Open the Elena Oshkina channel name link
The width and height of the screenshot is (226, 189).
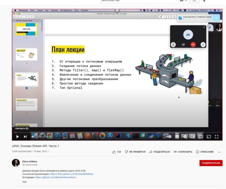(30, 161)
